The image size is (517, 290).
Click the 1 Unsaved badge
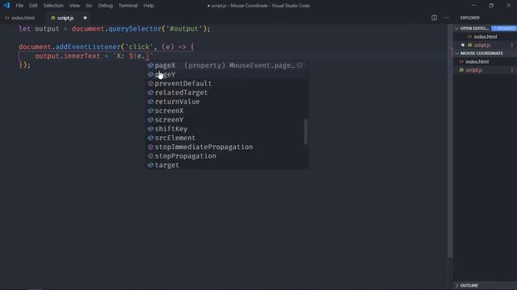pyautogui.click(x=504, y=29)
